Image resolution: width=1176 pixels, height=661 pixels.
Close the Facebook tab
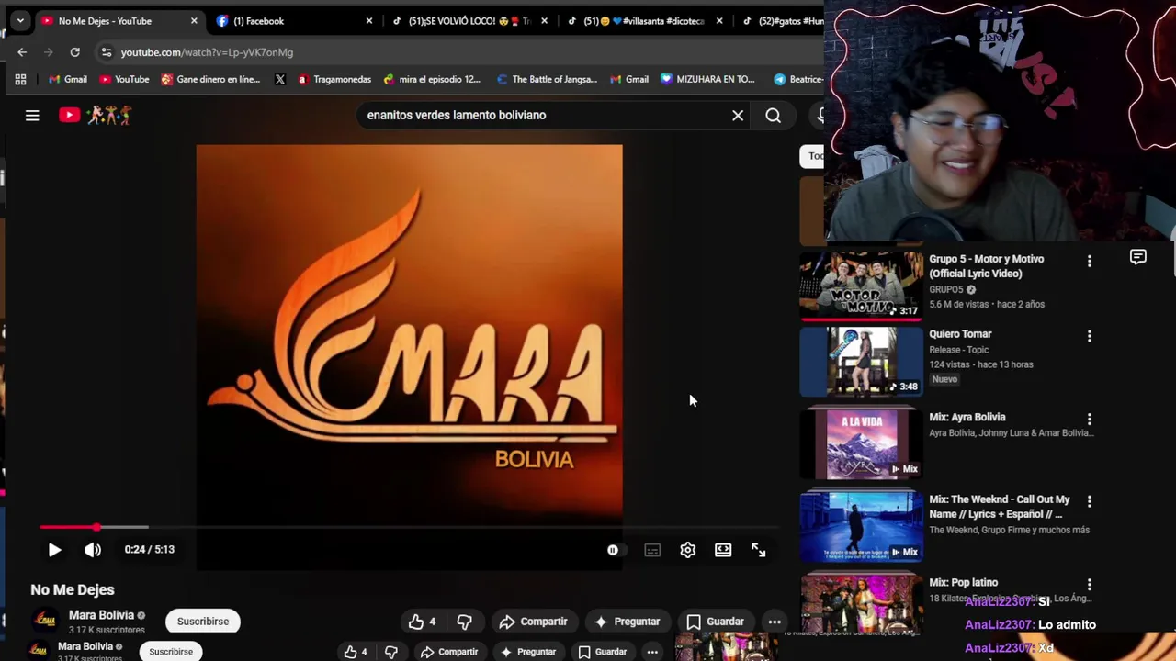tap(369, 21)
